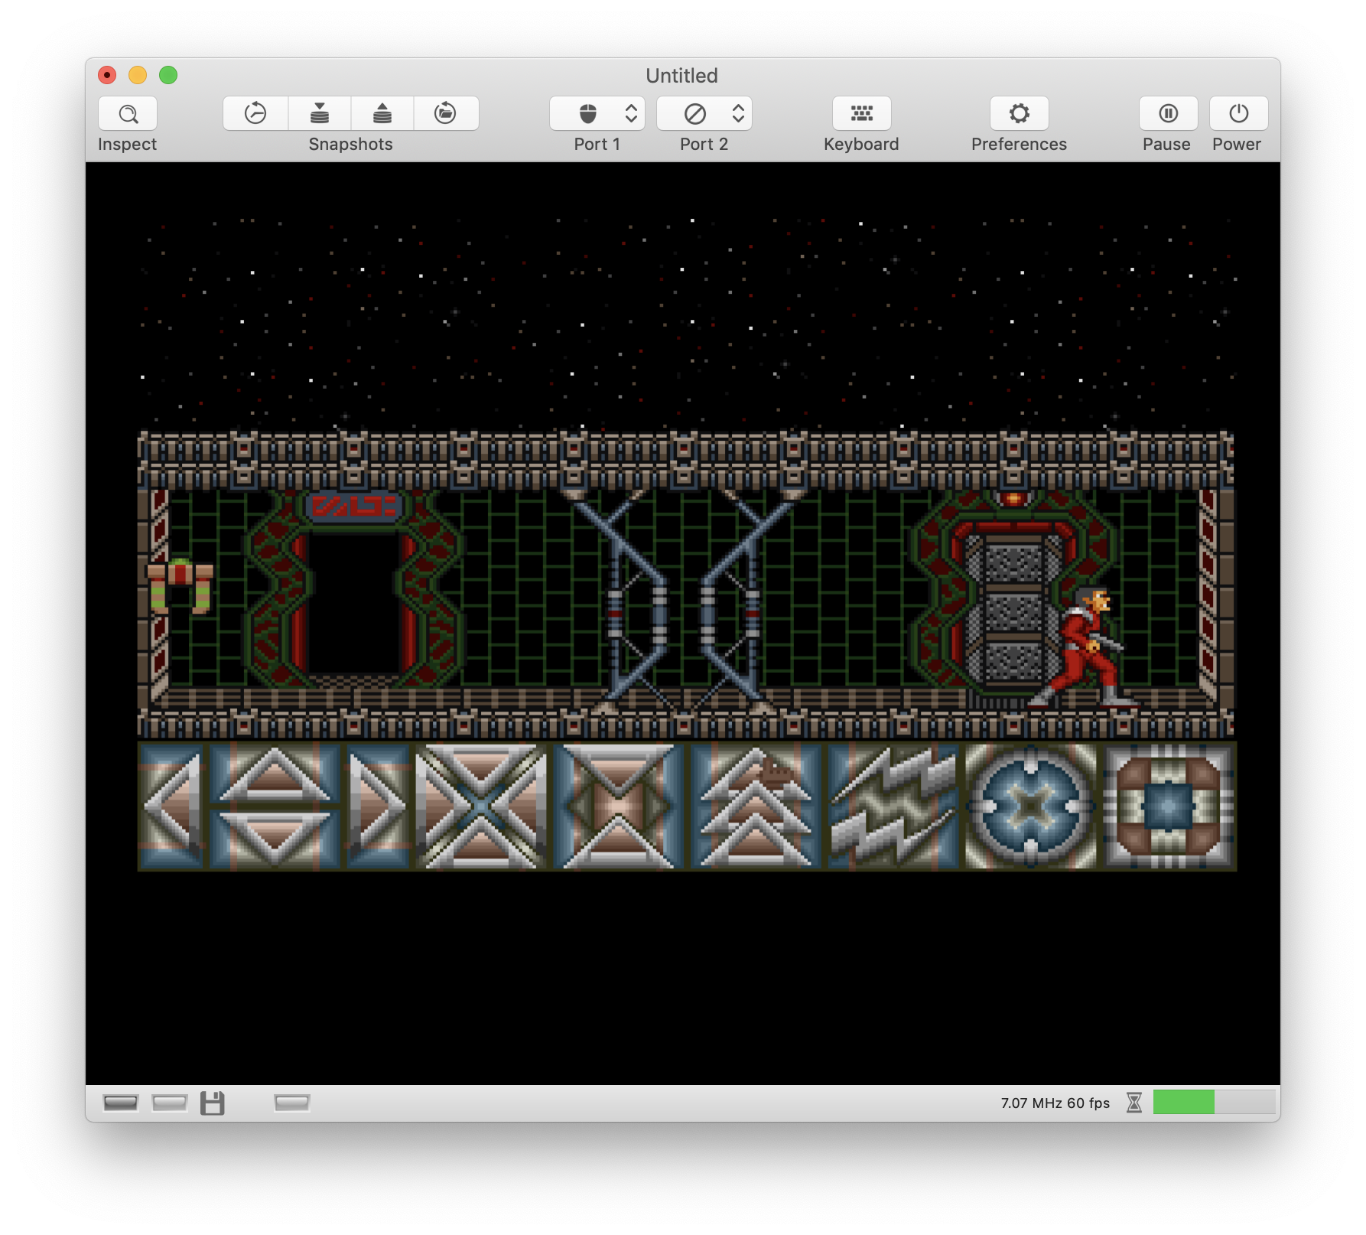Image resolution: width=1366 pixels, height=1235 pixels.
Task: Open the Inspect magnifier tool
Action: [128, 114]
